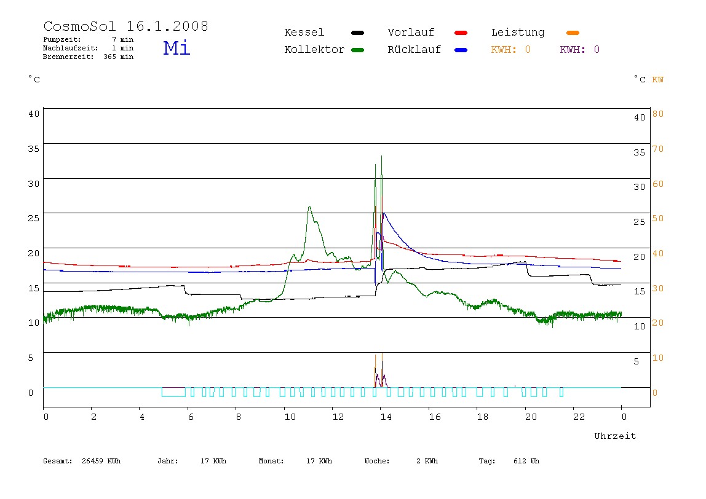706x499 pixels.
Task: Click the 40 label on left axis
Action: pyautogui.click(x=34, y=114)
